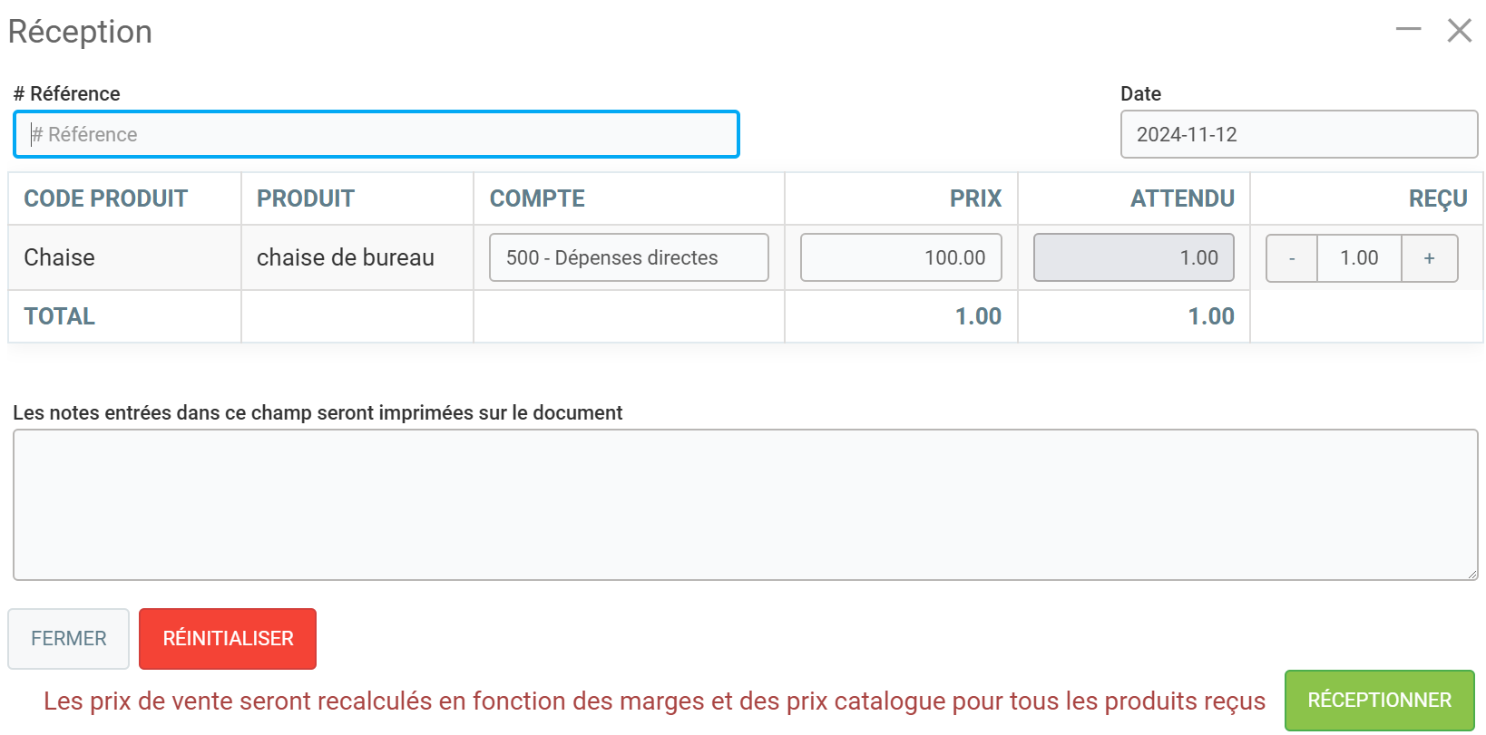This screenshot has height=735, width=1486.
Task: Increase received quantity with plus button
Action: coord(1429,258)
